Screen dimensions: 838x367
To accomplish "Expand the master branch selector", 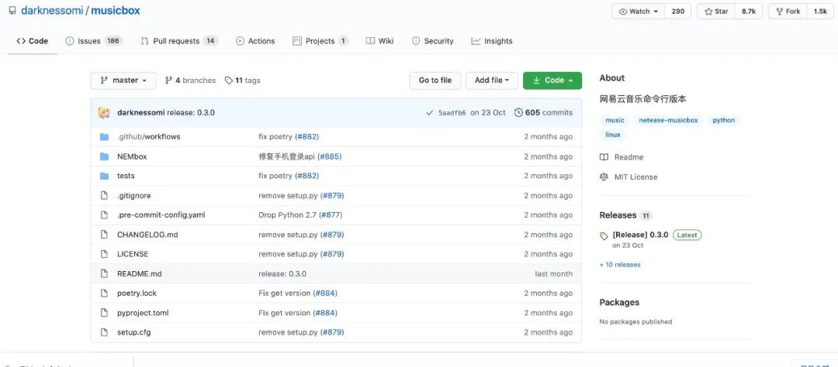I will [x=123, y=81].
